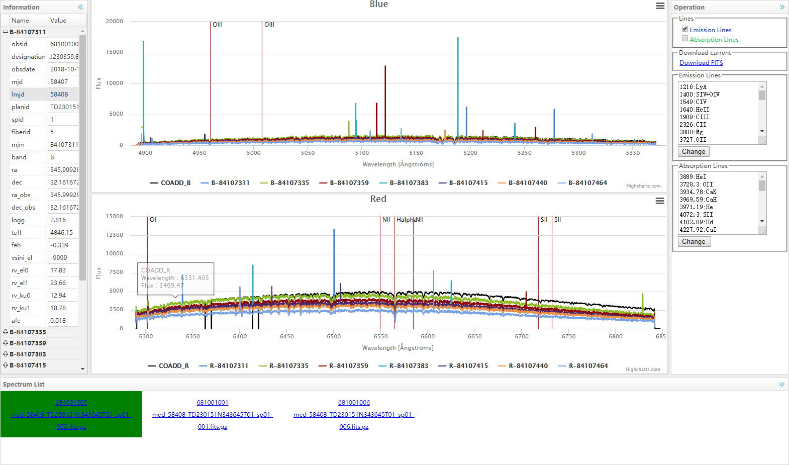Enable the Absorption Lines checkbox

[685, 39]
